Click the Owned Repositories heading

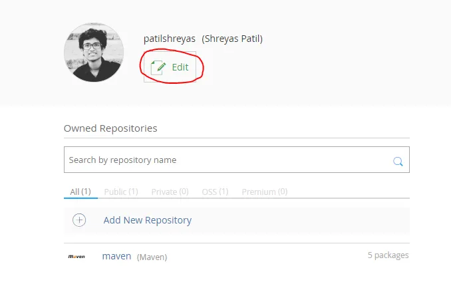[x=110, y=128]
